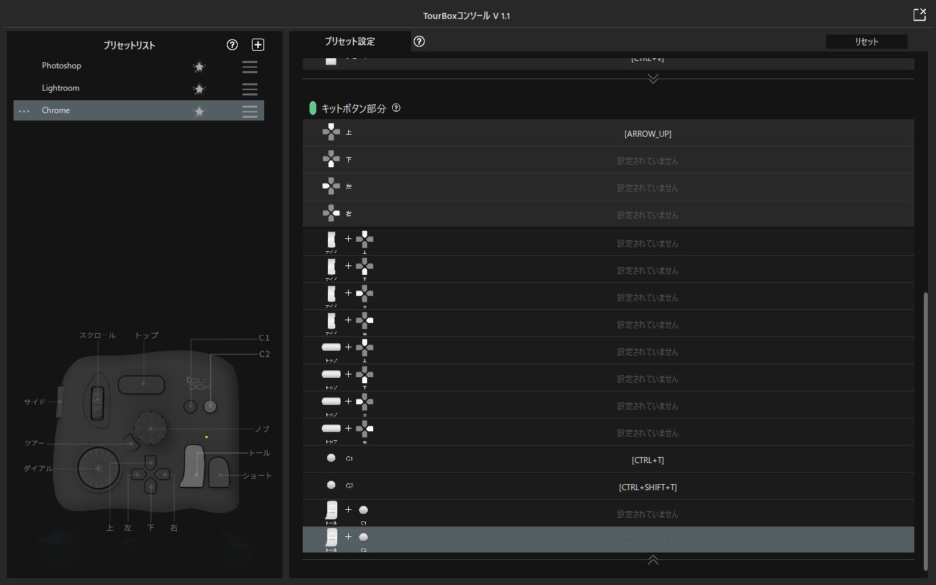The image size is (936, 585).
Task: Click the C2 button on device diagram
Action: point(210,406)
